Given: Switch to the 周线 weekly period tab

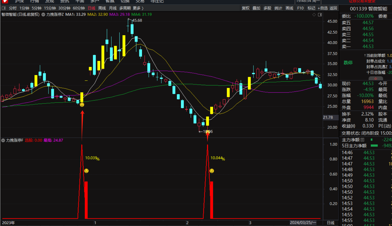Looking at the screenshot, I should click(x=102, y=8).
